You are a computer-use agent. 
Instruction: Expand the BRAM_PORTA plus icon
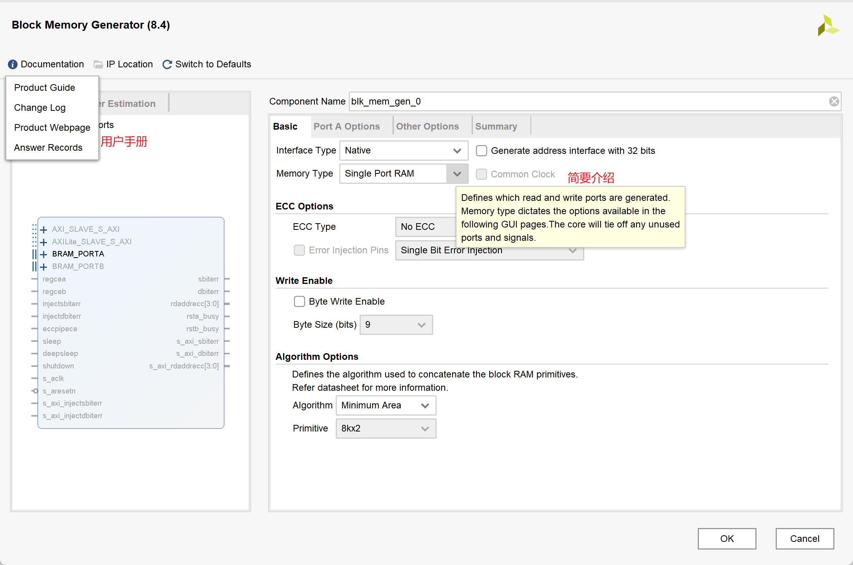tap(44, 254)
